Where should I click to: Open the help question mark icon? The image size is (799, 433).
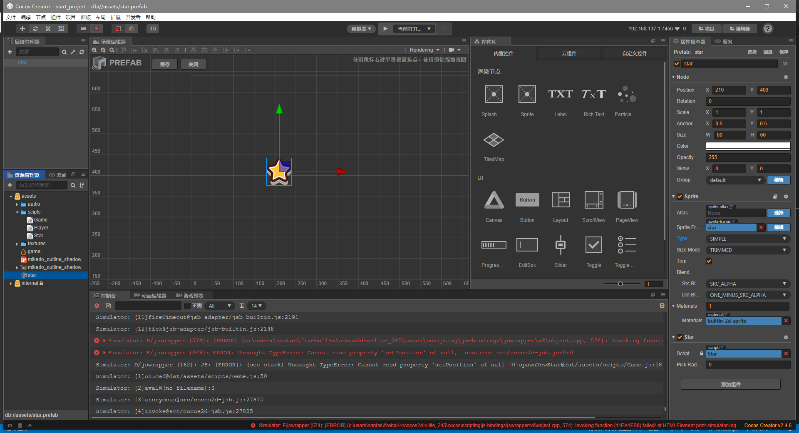[x=768, y=29]
